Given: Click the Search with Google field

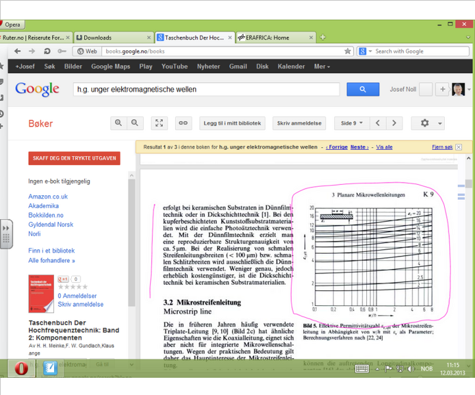Looking at the screenshot, I should [x=421, y=51].
